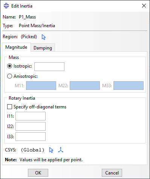
Task: Click the Cancel button
Action: coord(112,173)
